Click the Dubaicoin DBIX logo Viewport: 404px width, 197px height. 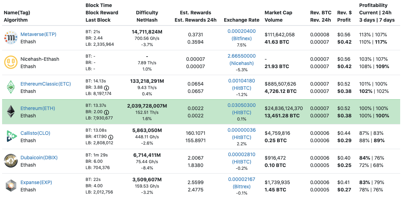point(10,161)
